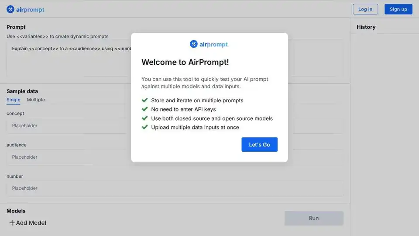This screenshot has width=419, height=236.
Task: Switch to the Single sample data tab
Action: coord(14,100)
